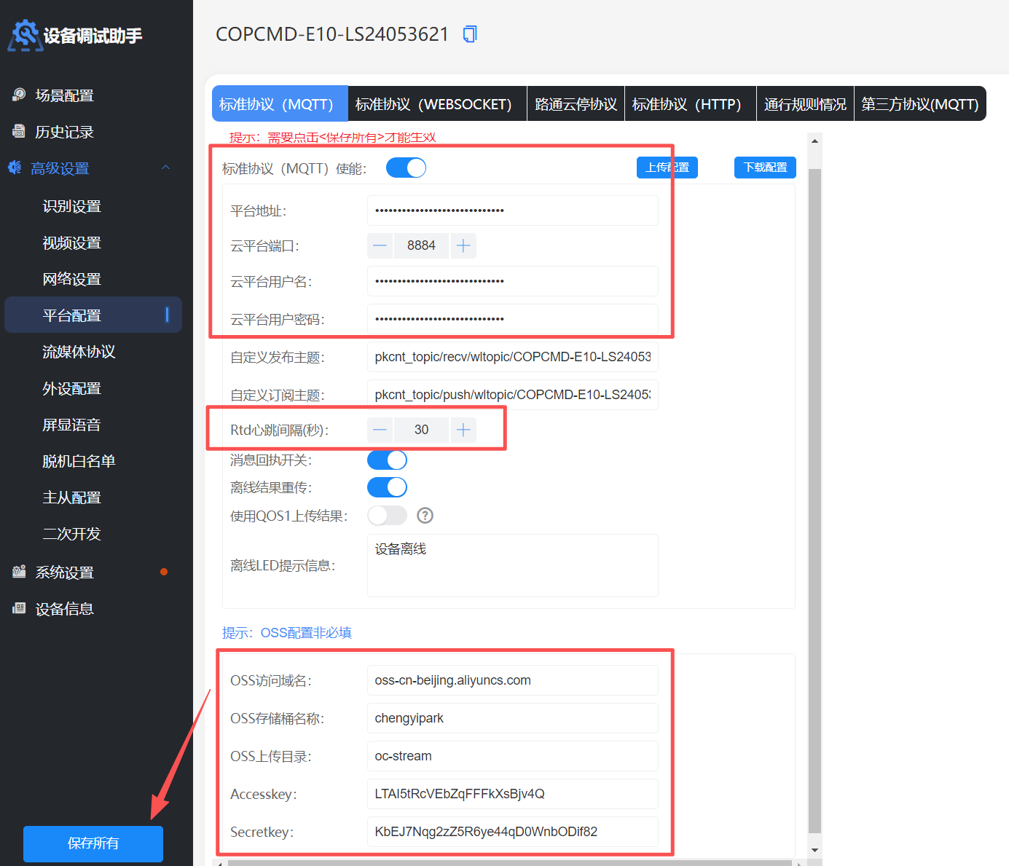Click the 高级设置 gear icon

15,168
